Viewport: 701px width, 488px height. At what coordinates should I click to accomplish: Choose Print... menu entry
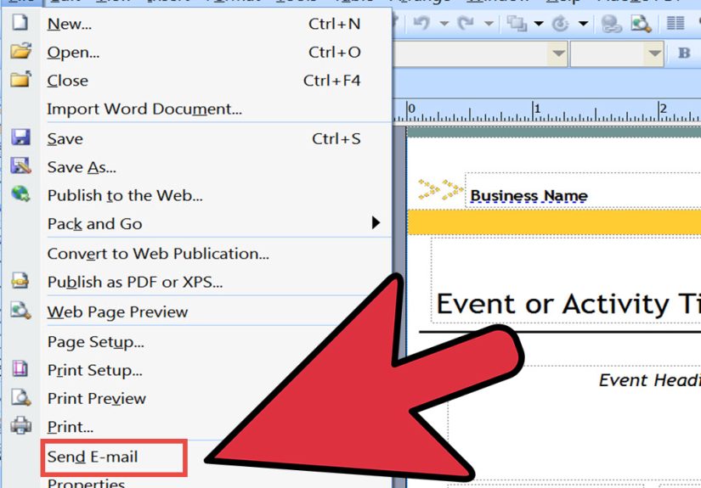71,427
